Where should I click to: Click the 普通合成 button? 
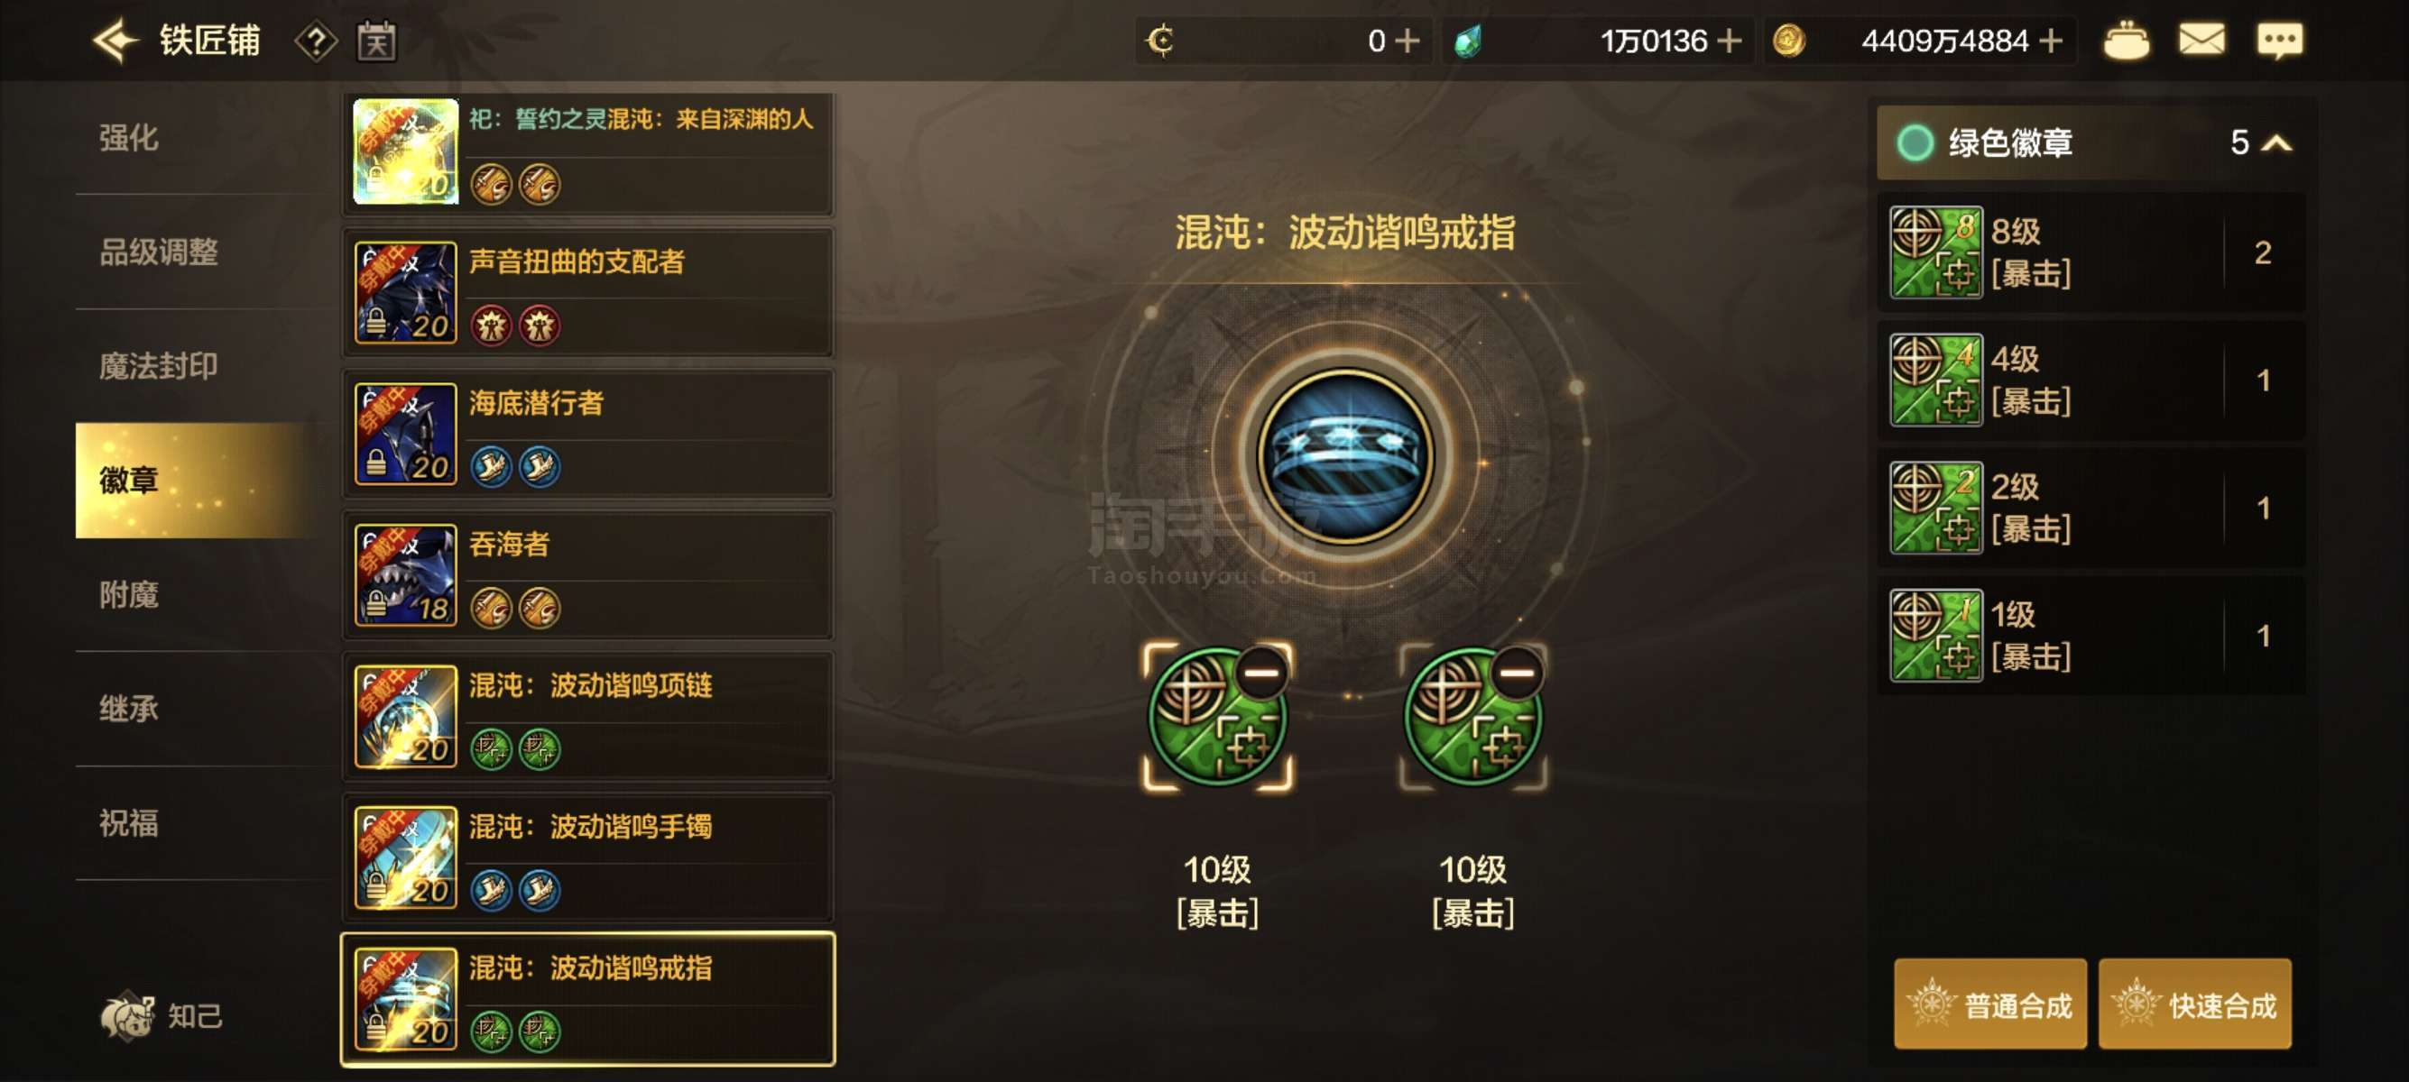pos(1990,1004)
